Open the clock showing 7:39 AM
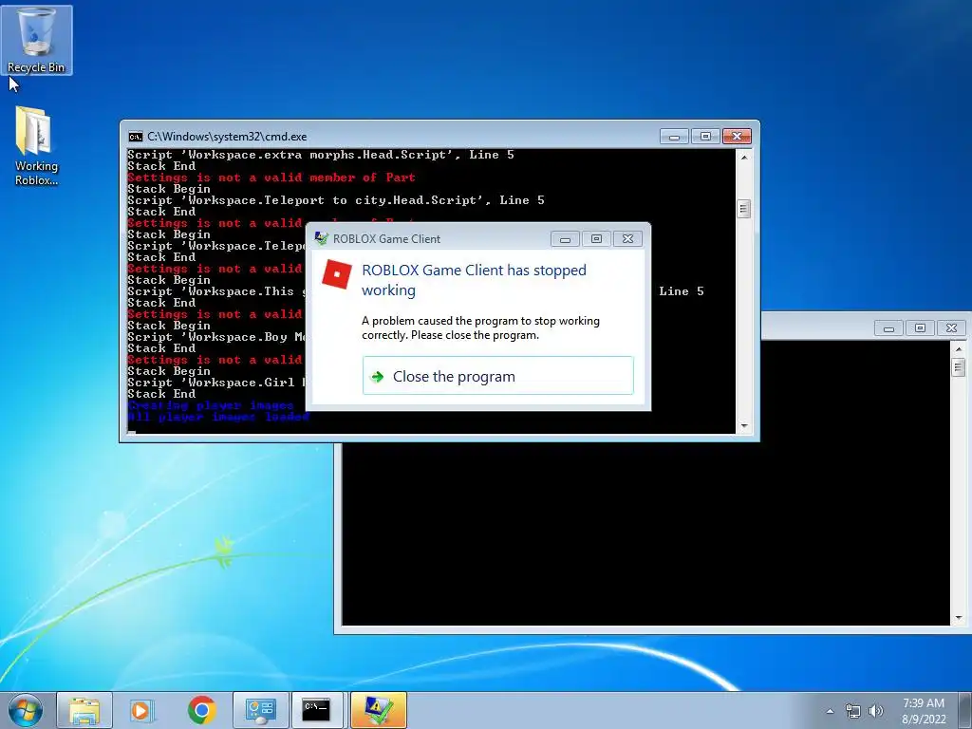 click(x=924, y=711)
